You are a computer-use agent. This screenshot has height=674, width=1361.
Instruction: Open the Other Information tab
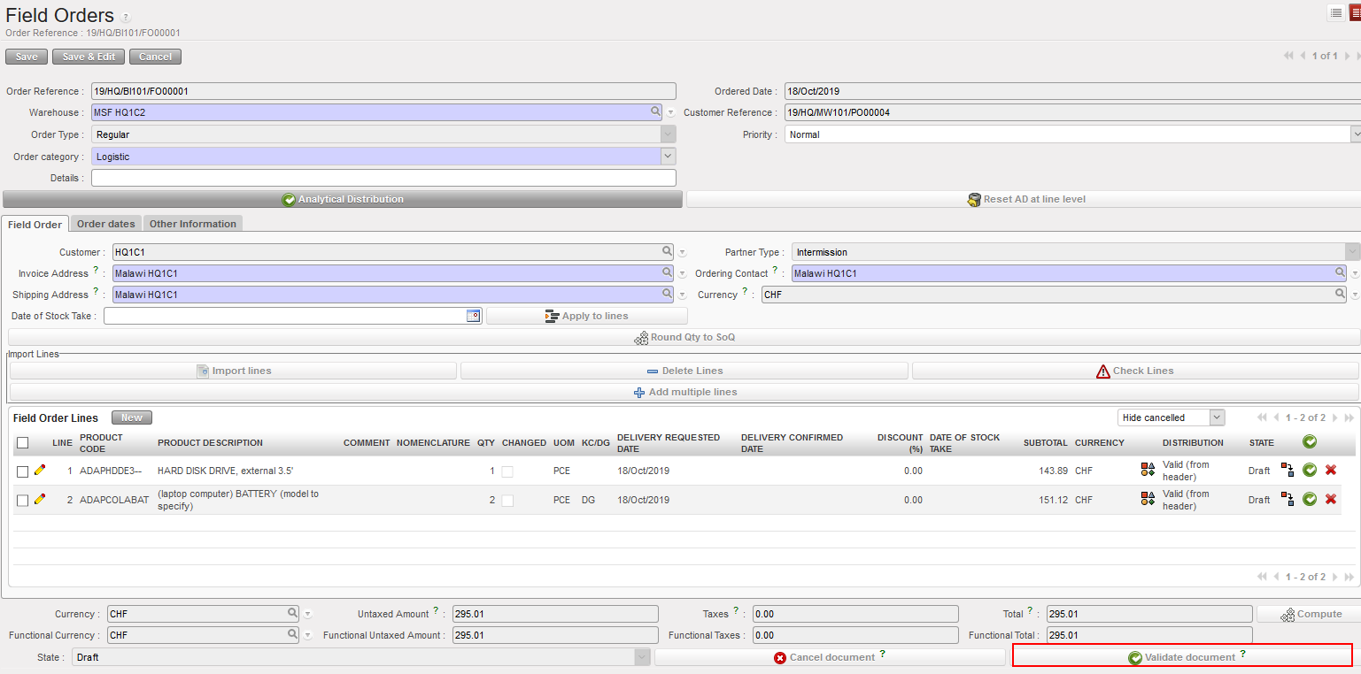coord(193,224)
